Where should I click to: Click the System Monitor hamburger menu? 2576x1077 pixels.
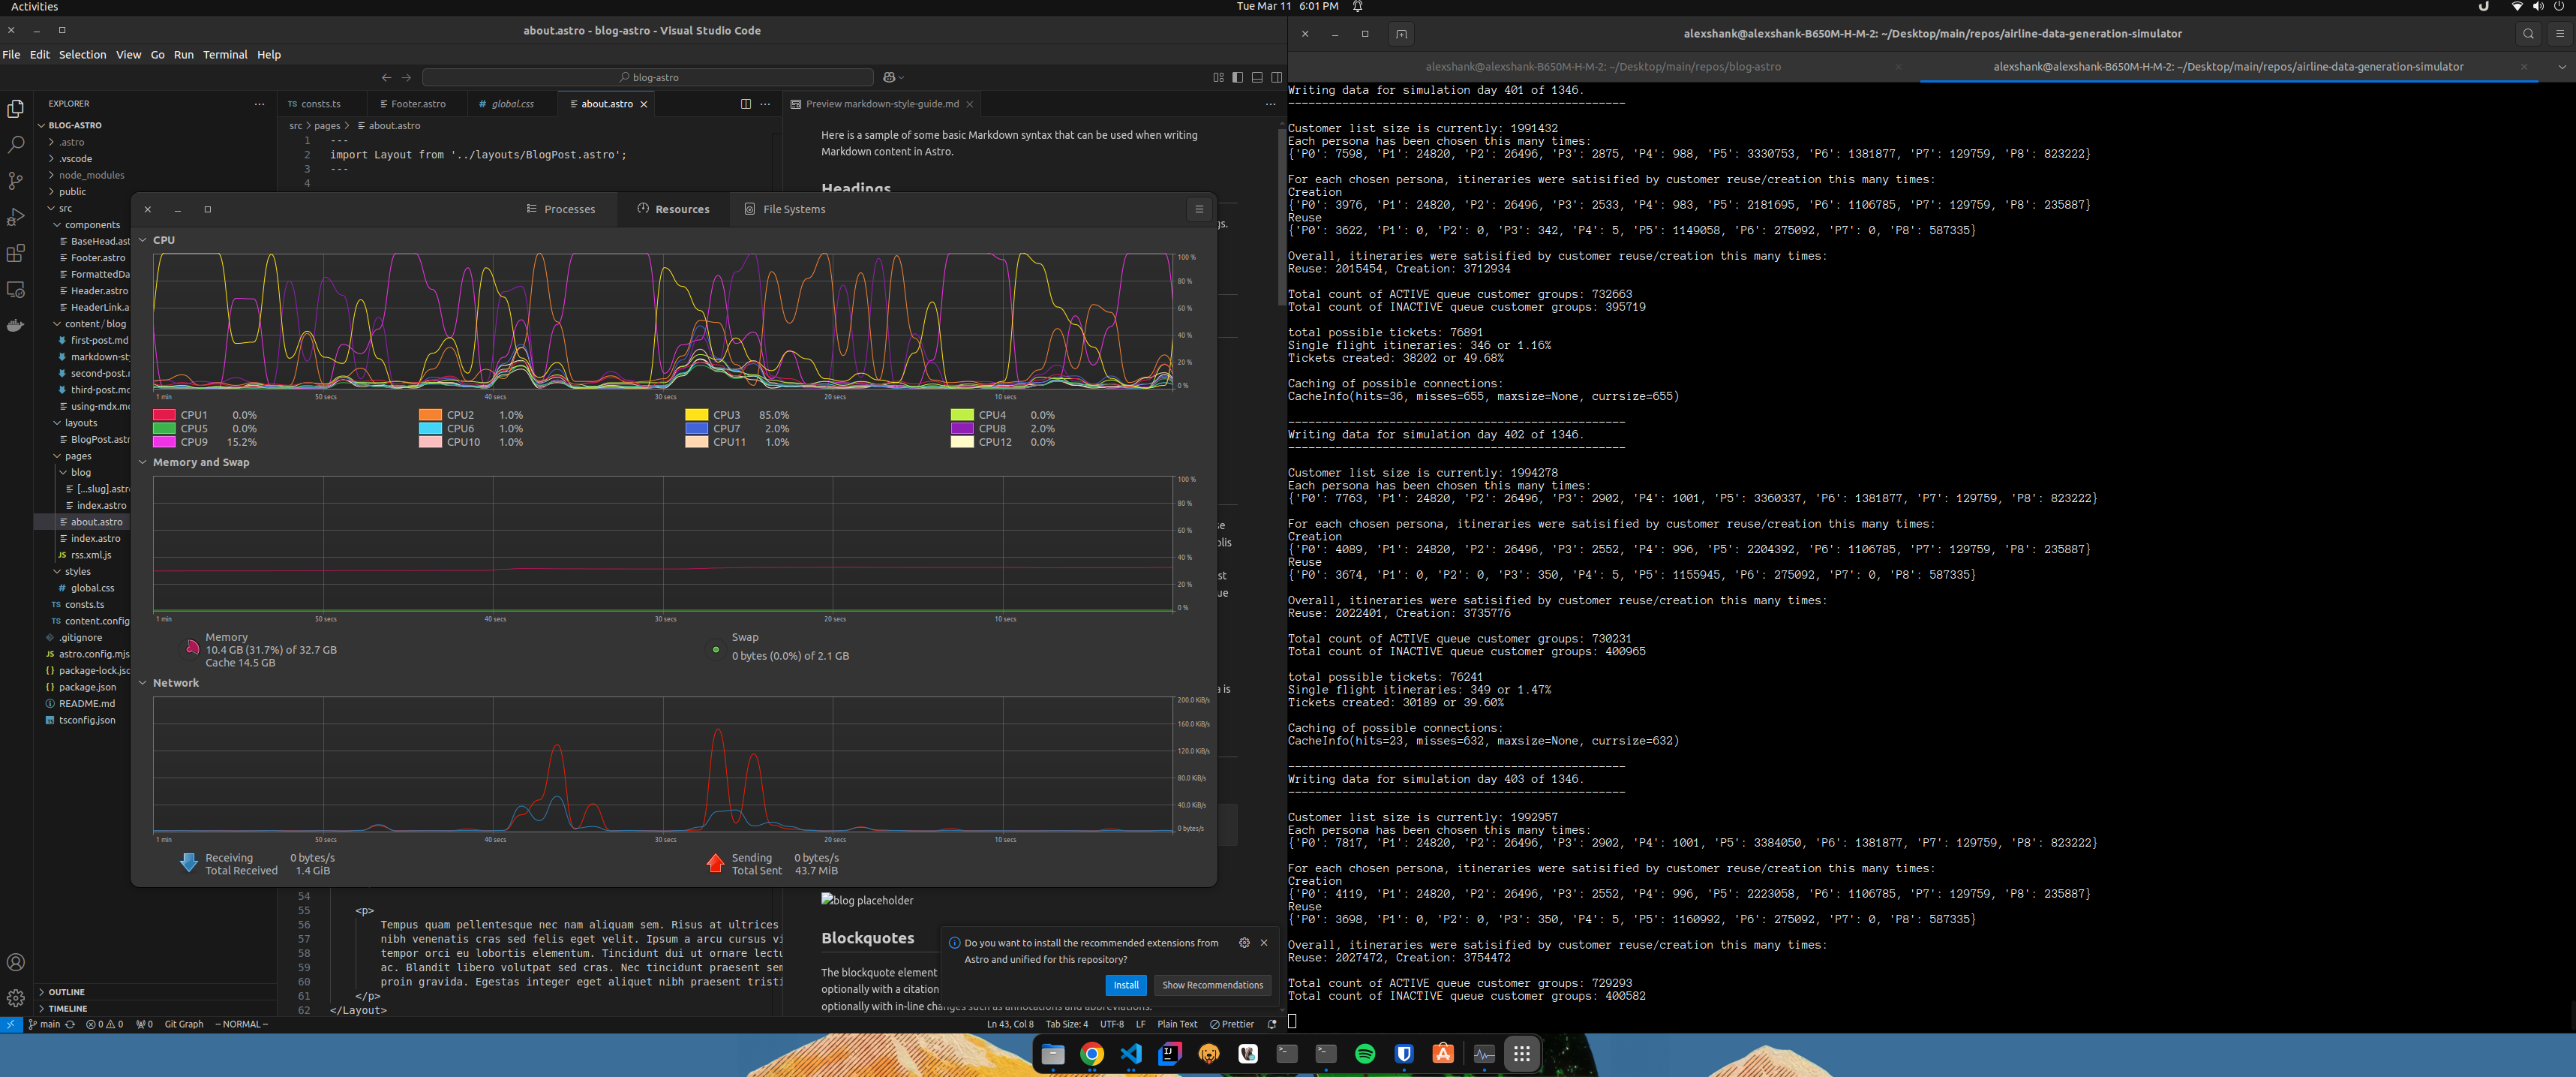point(1199,209)
